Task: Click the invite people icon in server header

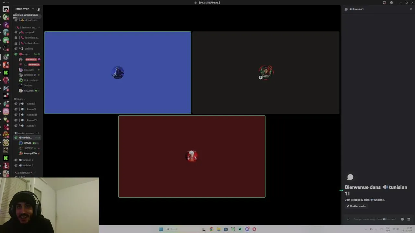Action: (39, 9)
